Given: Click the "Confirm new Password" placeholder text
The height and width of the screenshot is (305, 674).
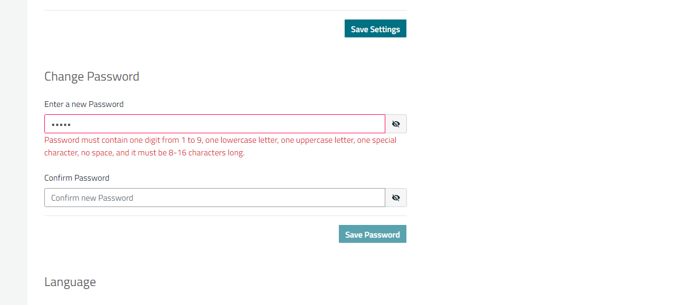Looking at the screenshot, I should (92, 198).
